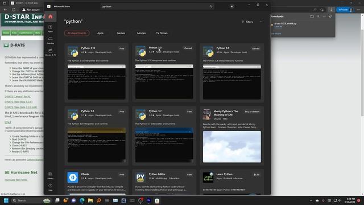The width and height of the screenshot is (364, 205).
Task: Click $5.59 price on Learn Python
Action: pyautogui.click(x=257, y=175)
